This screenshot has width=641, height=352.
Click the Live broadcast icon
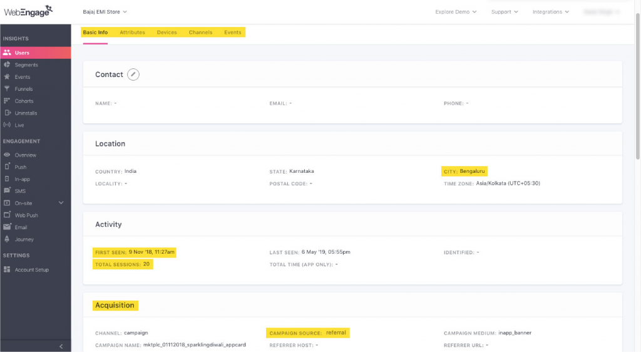(x=7, y=125)
